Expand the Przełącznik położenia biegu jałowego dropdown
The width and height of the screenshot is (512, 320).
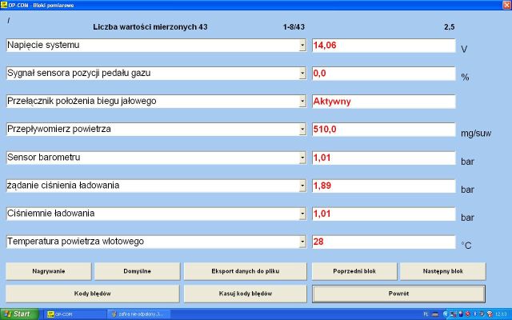(x=302, y=102)
